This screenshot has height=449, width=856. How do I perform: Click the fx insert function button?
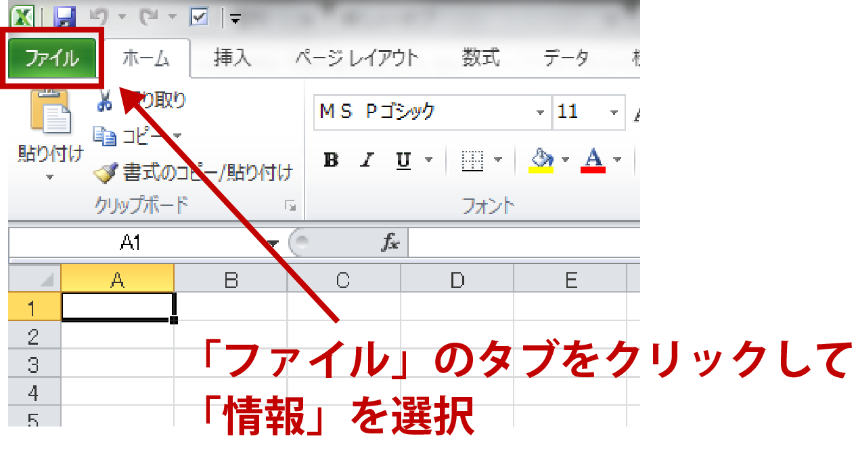[390, 242]
